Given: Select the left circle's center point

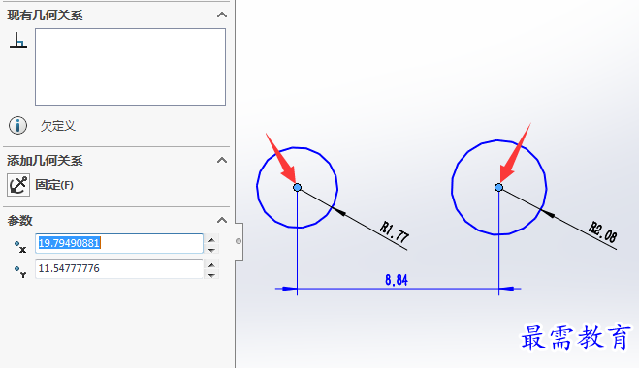Looking at the screenshot, I should [x=297, y=187].
